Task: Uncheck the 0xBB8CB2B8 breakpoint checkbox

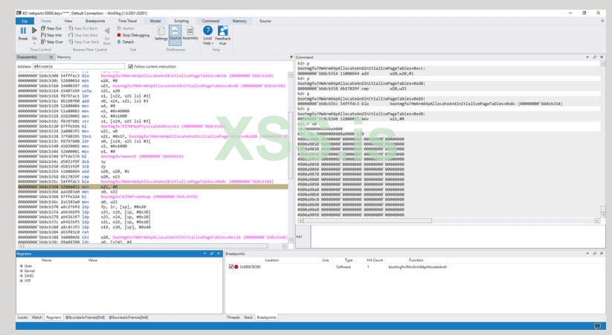Action: coord(231,267)
